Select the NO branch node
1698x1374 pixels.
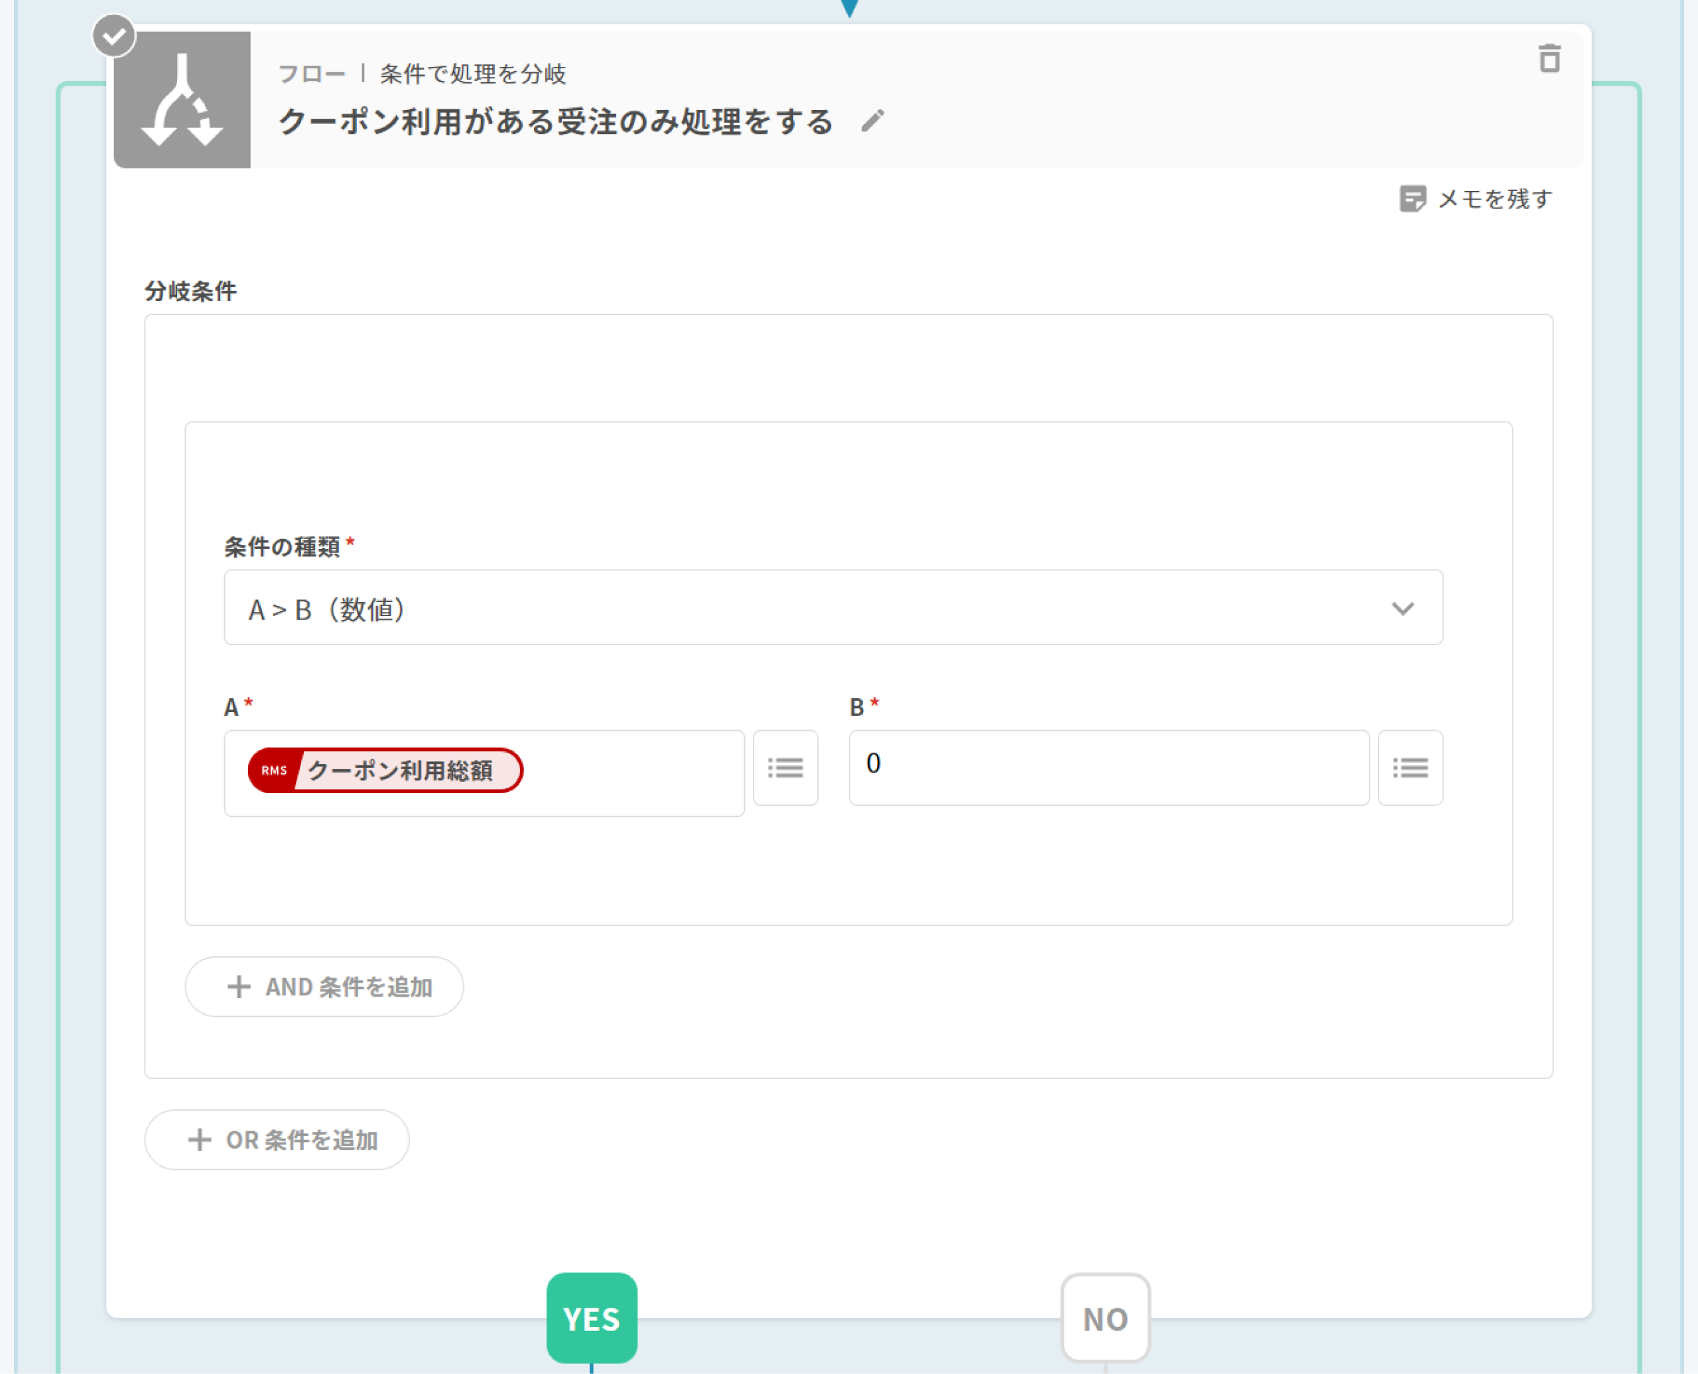[1104, 1318]
